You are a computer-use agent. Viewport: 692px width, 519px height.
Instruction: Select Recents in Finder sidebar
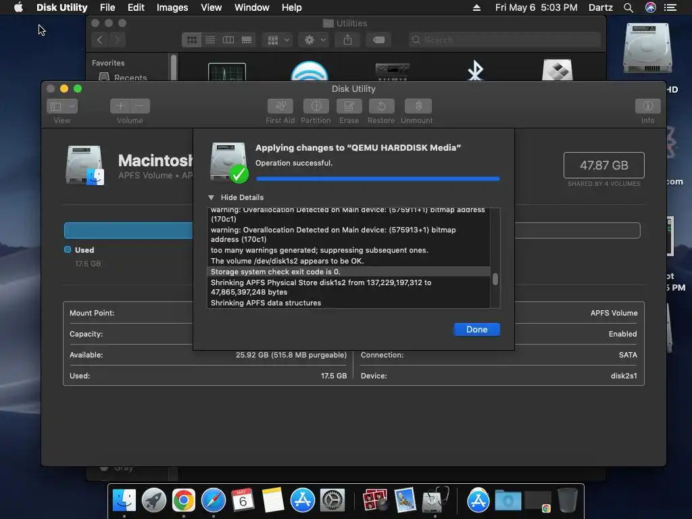pos(124,77)
